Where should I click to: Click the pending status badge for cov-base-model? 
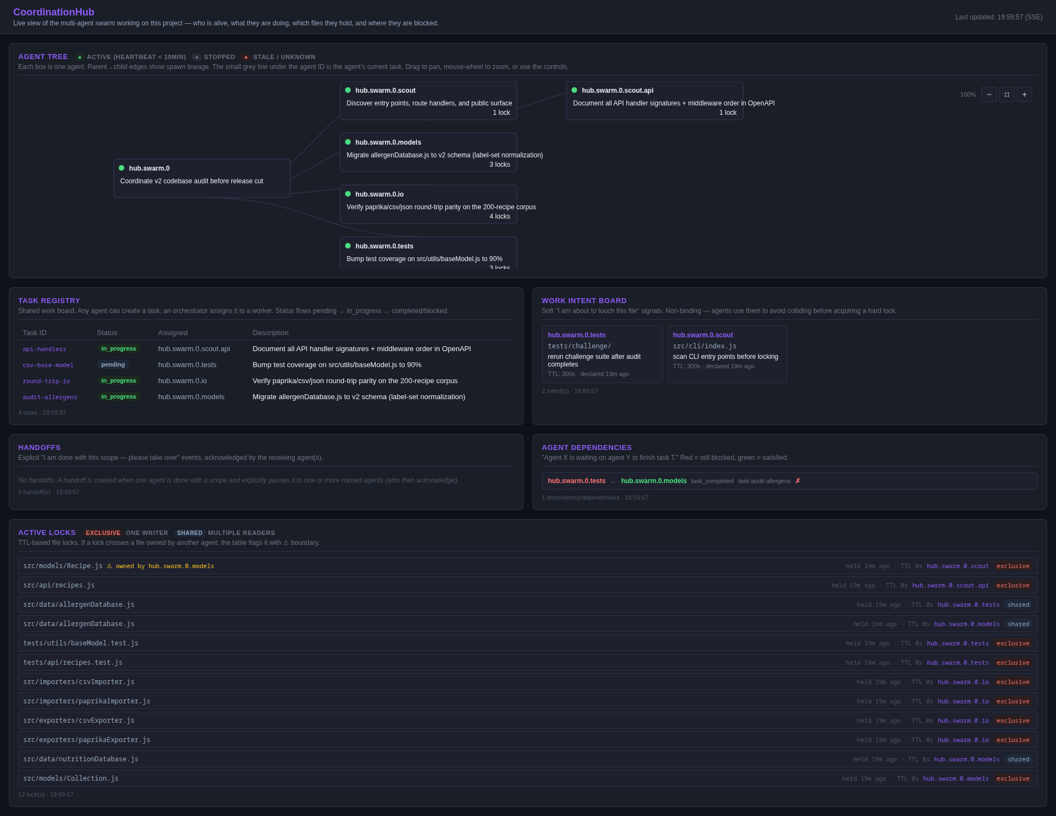tap(113, 364)
